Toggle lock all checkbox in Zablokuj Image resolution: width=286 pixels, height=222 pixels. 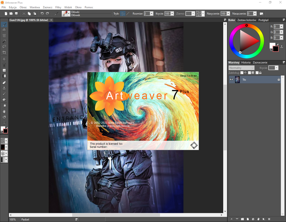(257, 73)
